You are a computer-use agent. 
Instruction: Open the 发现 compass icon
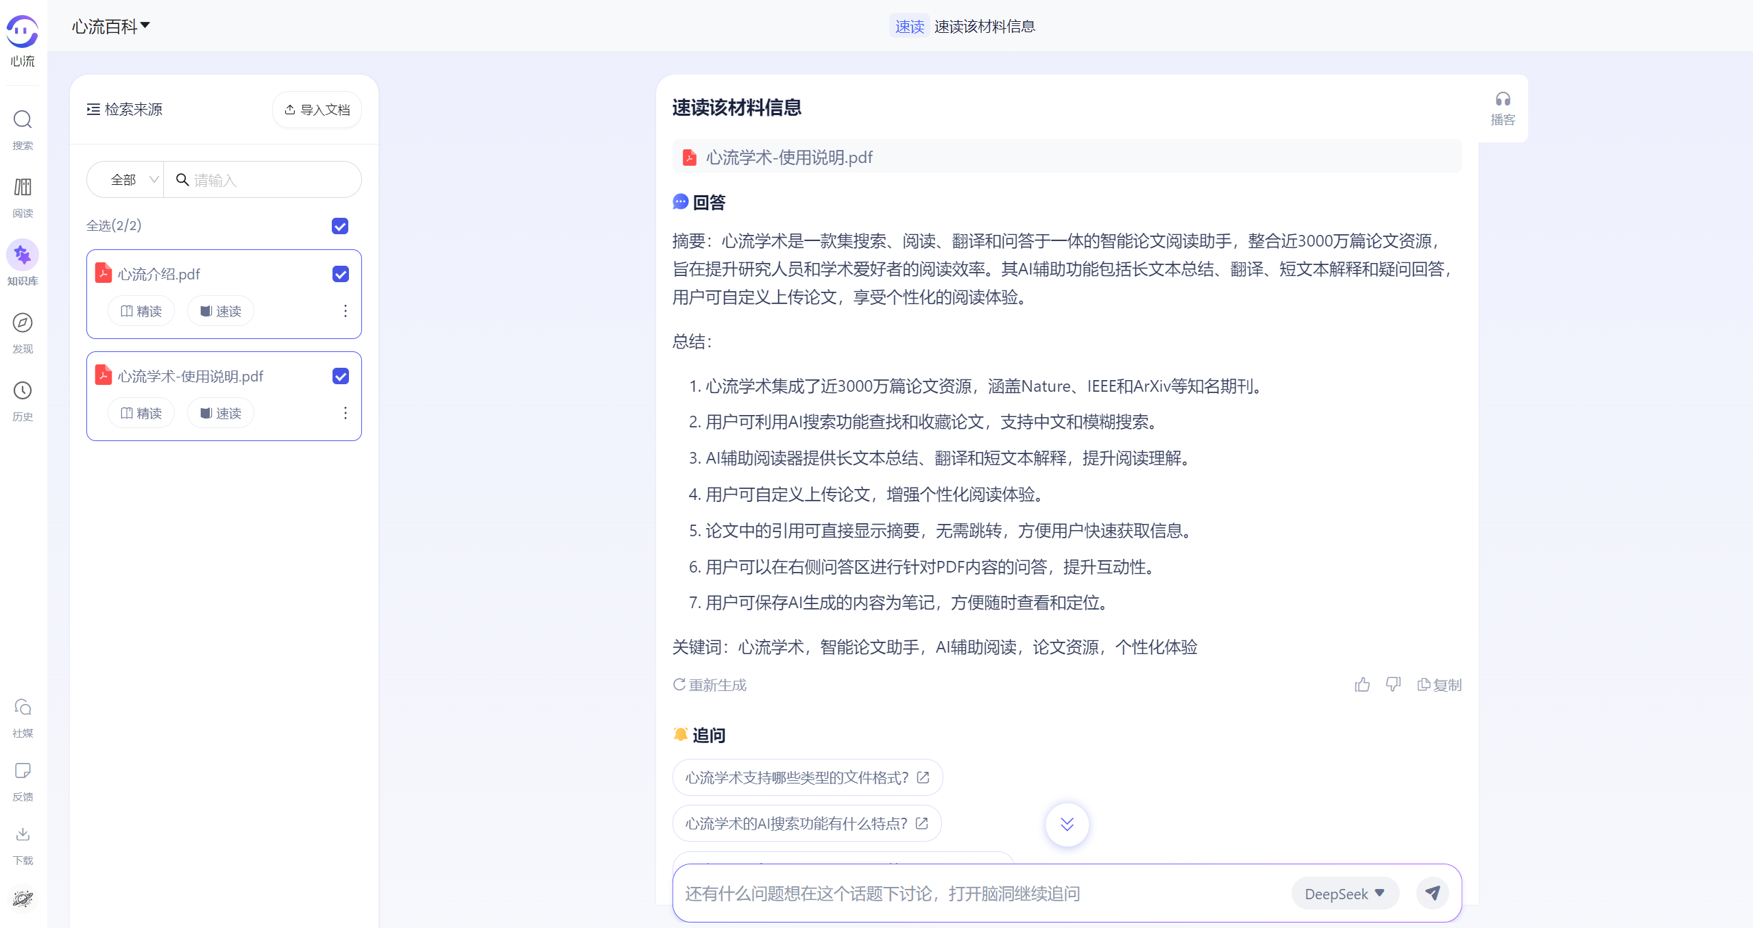click(x=23, y=323)
